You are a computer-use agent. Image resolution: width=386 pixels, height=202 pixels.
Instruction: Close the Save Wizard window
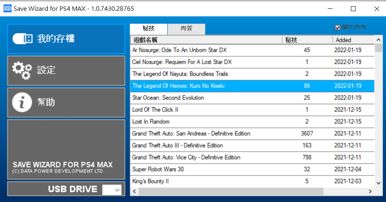pyautogui.click(x=377, y=9)
